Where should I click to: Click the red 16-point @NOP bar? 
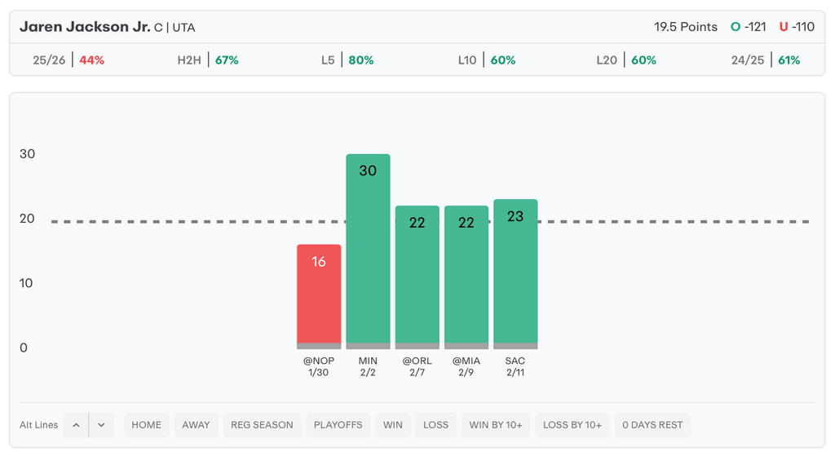click(319, 294)
